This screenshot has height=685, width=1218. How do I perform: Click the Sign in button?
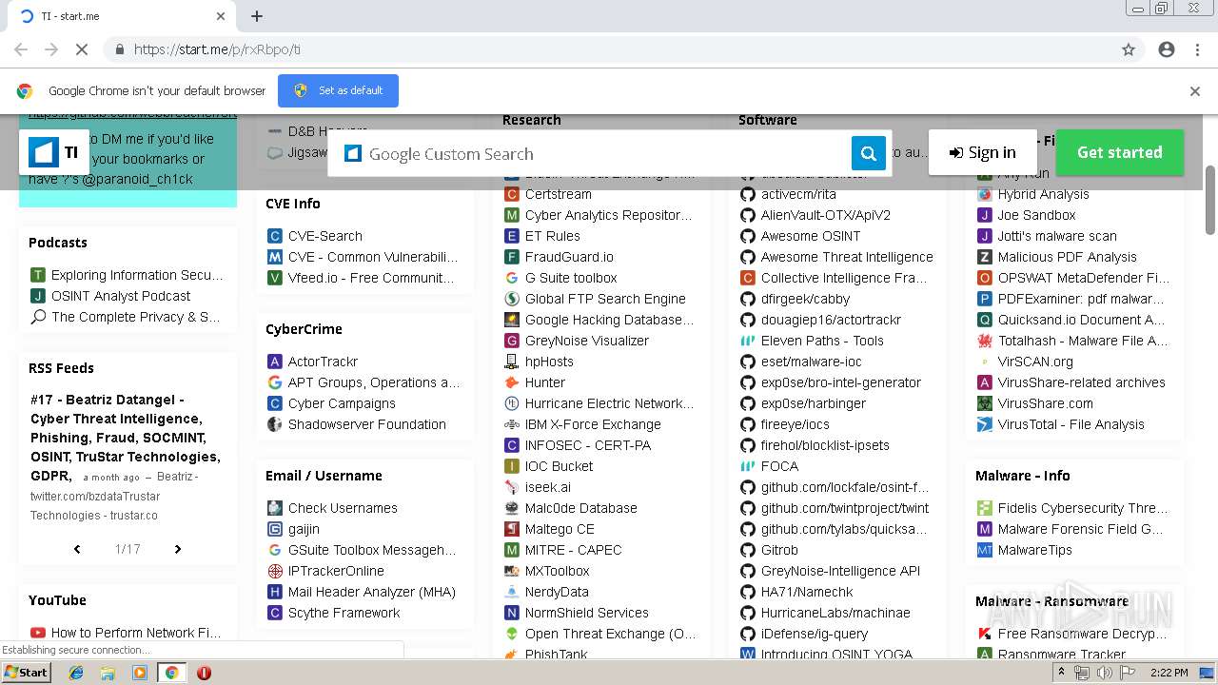(982, 152)
